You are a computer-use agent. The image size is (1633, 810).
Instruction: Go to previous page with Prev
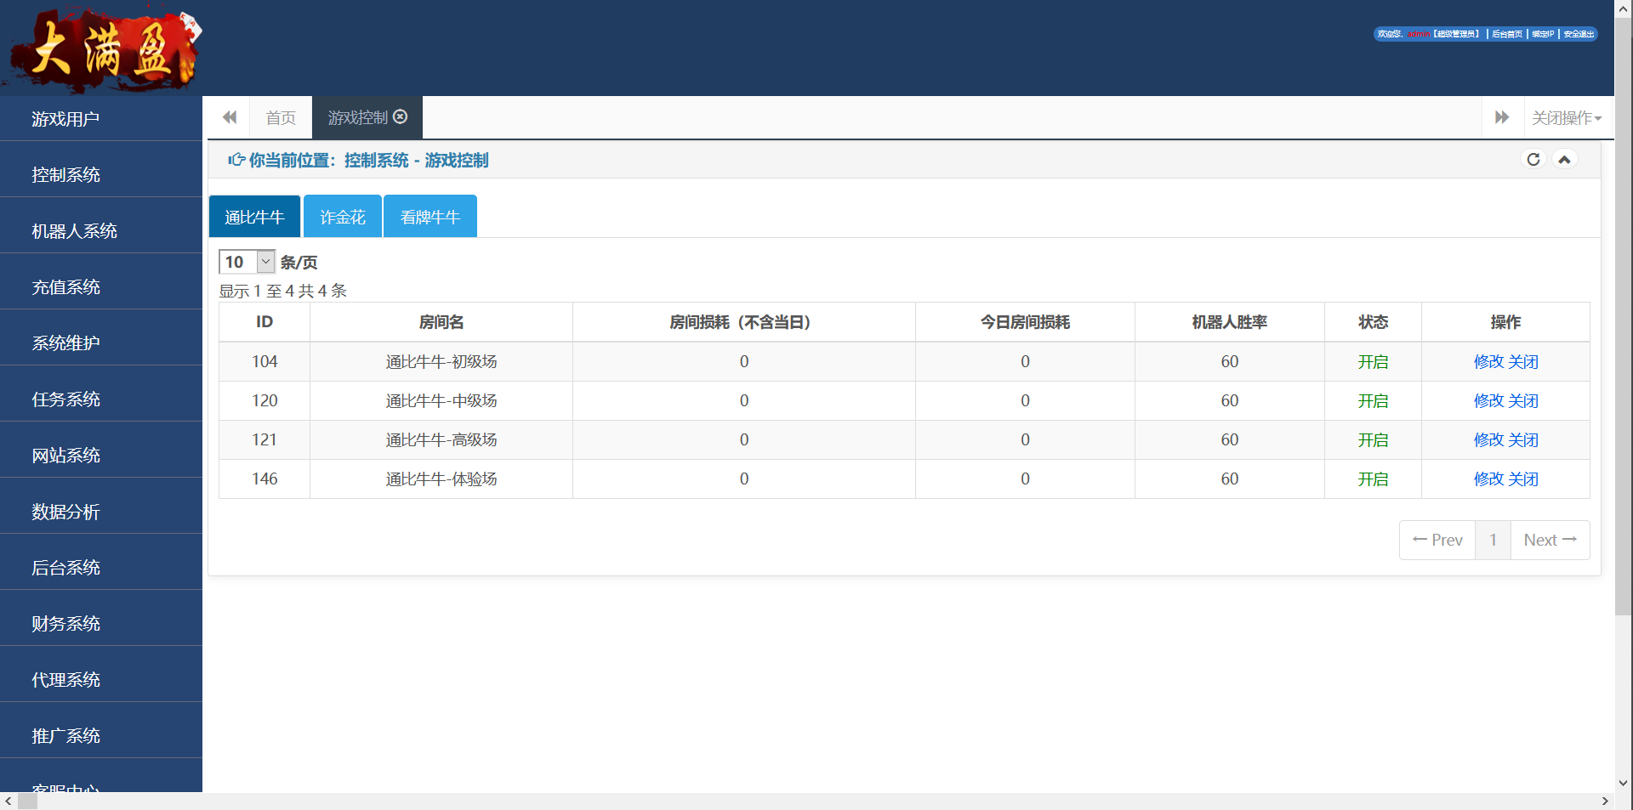[1437, 540]
